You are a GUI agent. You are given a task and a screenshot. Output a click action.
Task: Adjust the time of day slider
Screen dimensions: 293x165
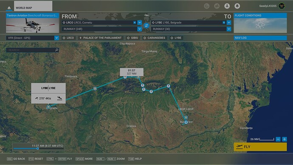click(x=38, y=148)
